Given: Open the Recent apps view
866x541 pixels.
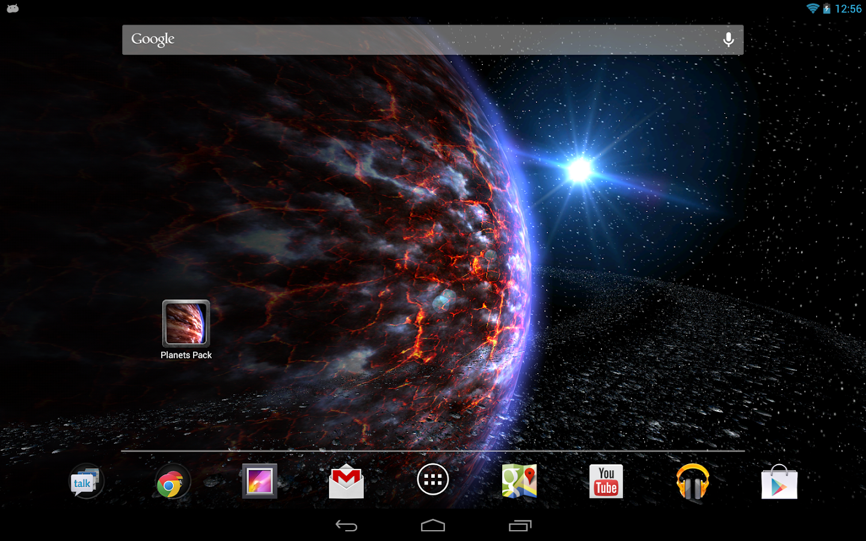Looking at the screenshot, I should [520, 526].
